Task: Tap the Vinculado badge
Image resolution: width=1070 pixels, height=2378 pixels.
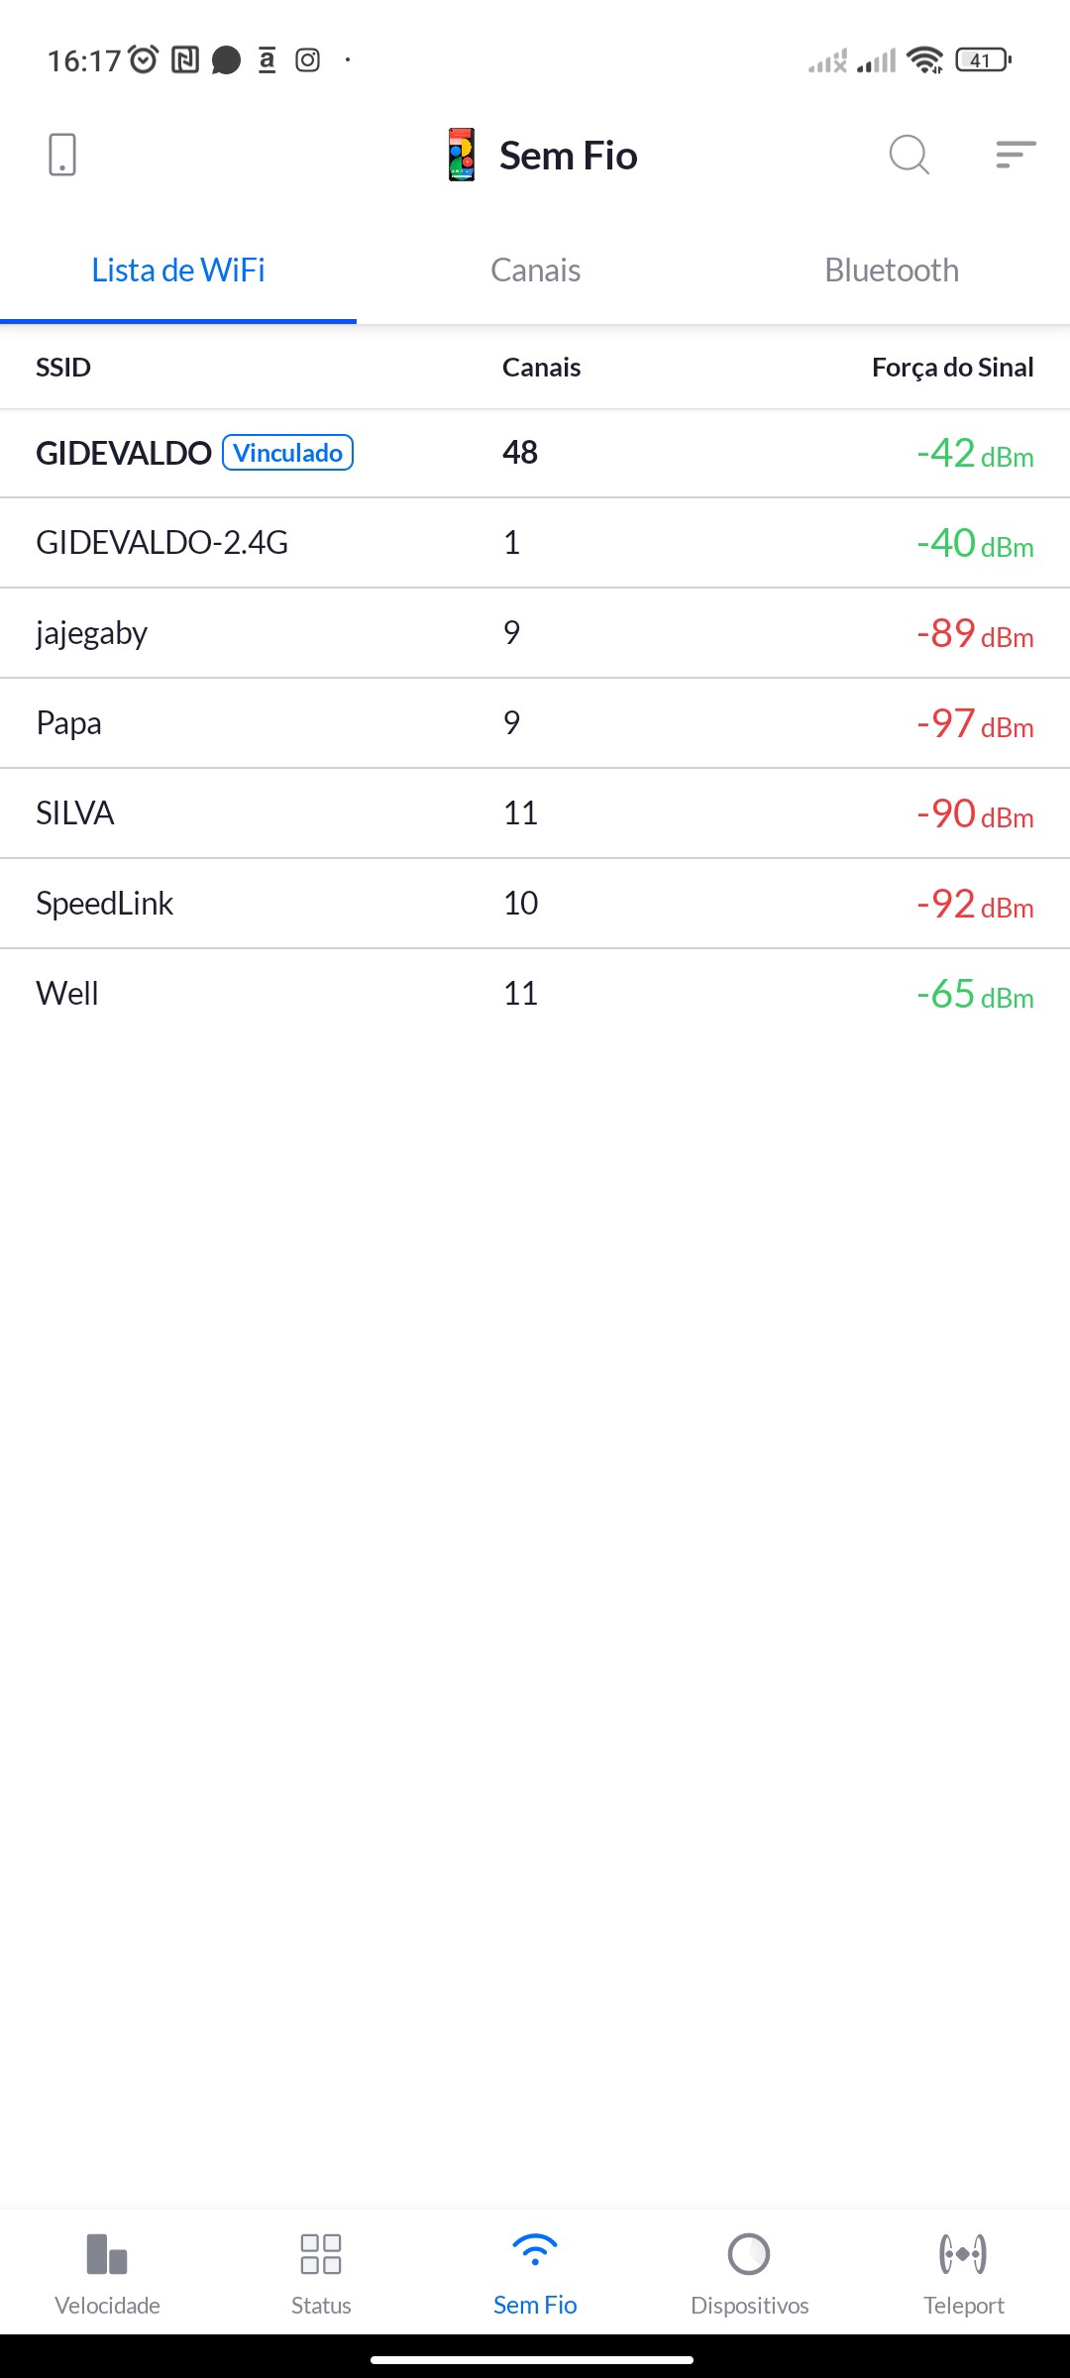Action: tap(288, 453)
